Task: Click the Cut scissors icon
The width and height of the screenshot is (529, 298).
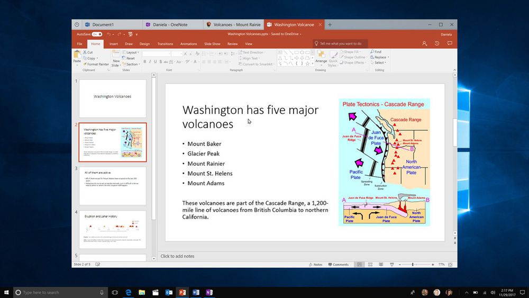Action: (85, 52)
